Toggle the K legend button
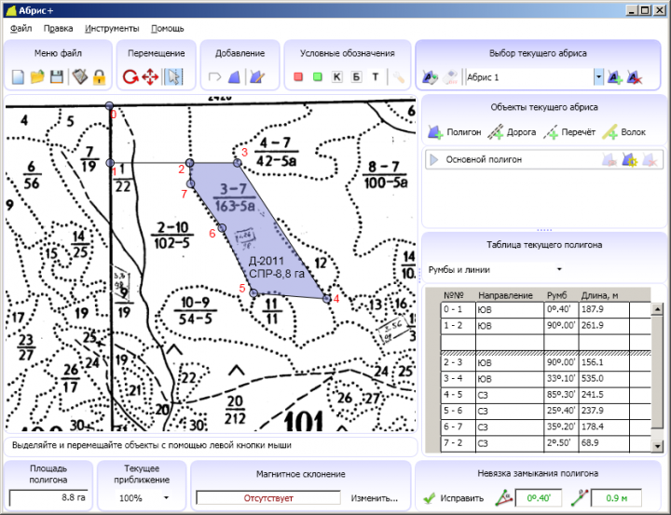This screenshot has width=671, height=515. pyautogui.click(x=336, y=77)
